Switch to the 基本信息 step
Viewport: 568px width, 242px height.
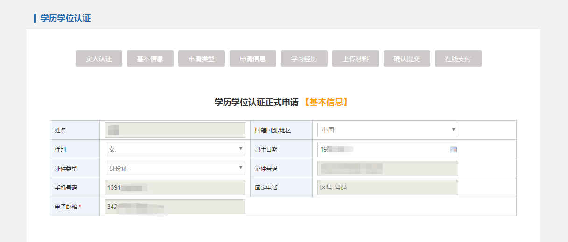[x=150, y=59]
